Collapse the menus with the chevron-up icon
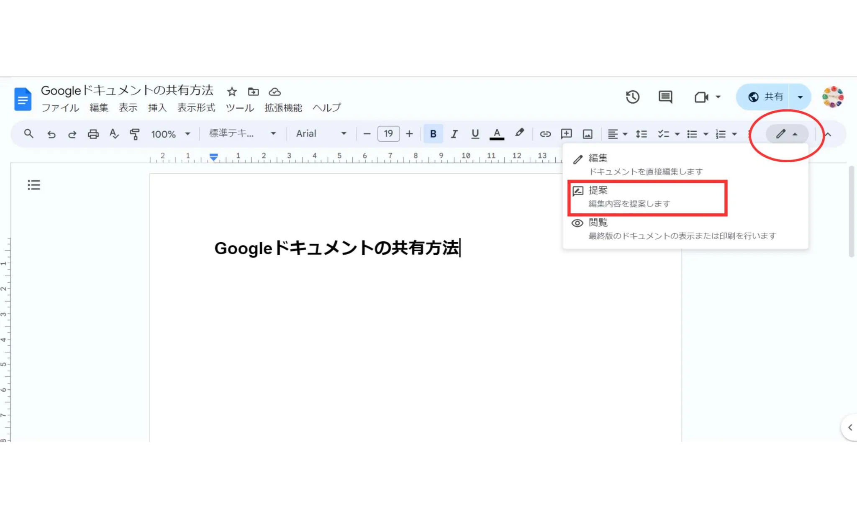This screenshot has height=514, width=857. 828,134
